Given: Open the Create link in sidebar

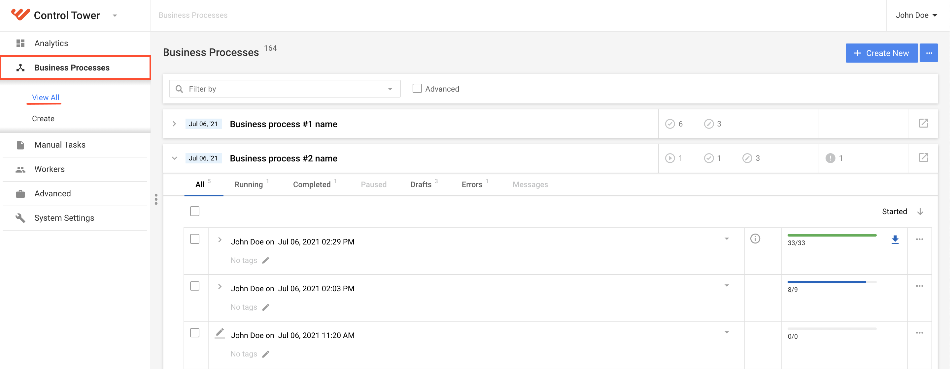Looking at the screenshot, I should (x=43, y=119).
